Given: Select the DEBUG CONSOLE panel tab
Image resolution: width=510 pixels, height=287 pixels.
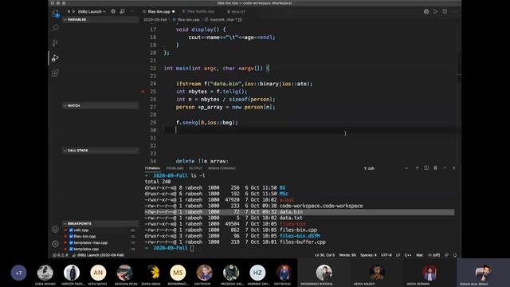Looking at the screenshot, I should (x=222, y=168).
